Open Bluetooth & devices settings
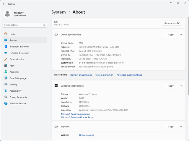 [x=25, y=47]
